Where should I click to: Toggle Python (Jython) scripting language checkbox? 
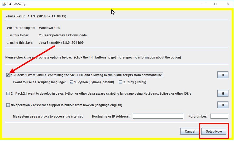click(71, 82)
